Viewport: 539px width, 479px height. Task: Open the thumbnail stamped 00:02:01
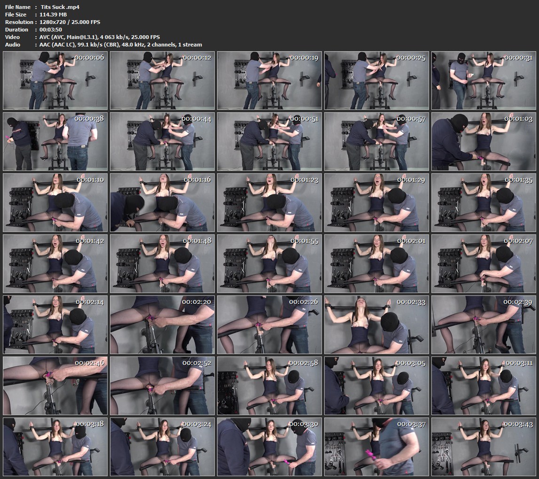pos(377,263)
